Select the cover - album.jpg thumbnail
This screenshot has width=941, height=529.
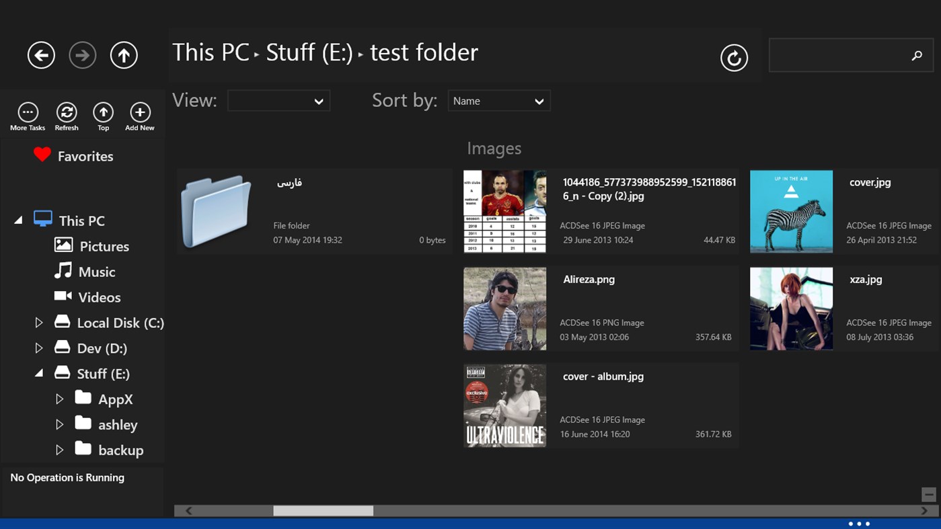tap(504, 406)
